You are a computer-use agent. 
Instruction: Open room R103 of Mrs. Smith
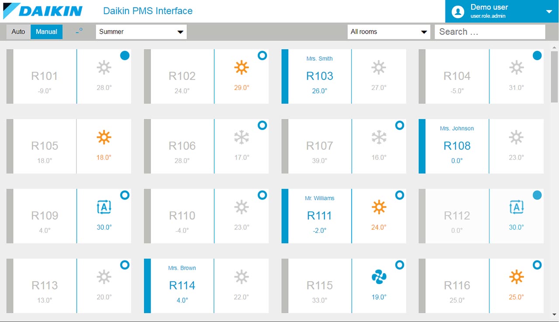(319, 76)
